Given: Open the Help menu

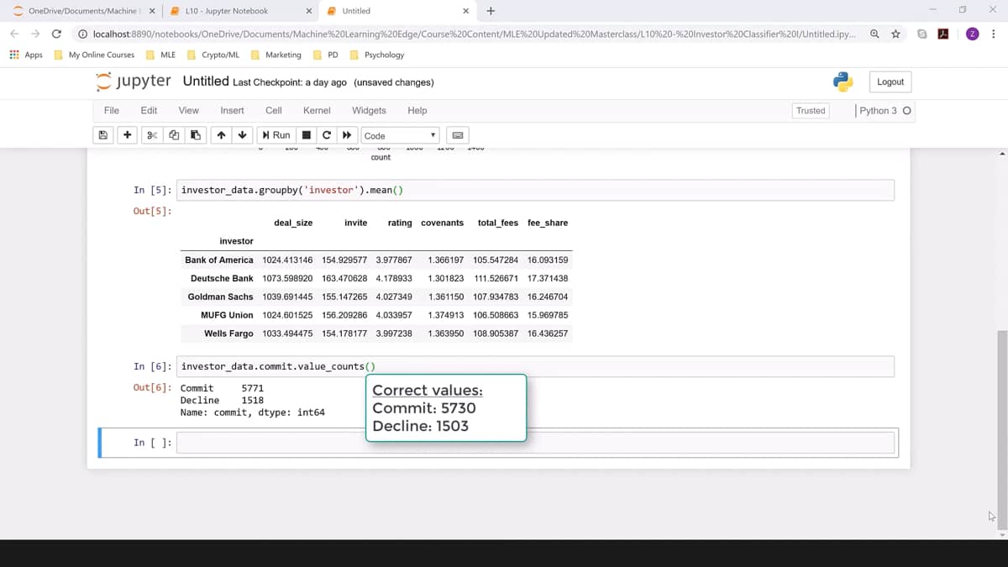Looking at the screenshot, I should (417, 110).
